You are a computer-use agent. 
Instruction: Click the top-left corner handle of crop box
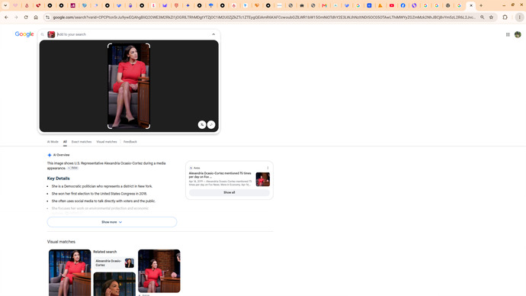(109, 45)
